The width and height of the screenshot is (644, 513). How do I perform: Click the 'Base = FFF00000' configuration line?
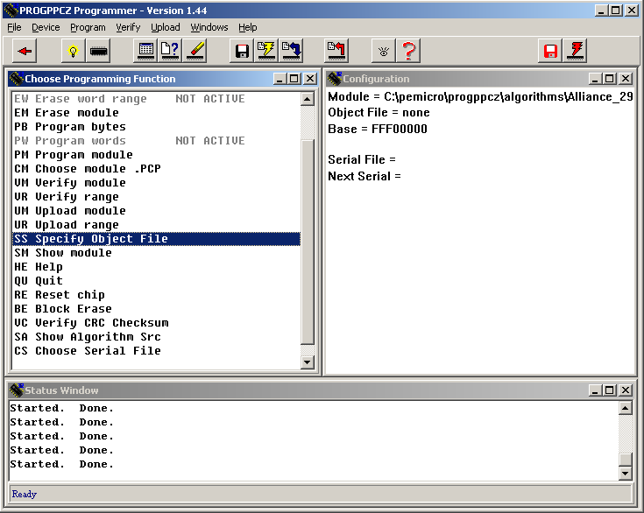[x=378, y=129]
